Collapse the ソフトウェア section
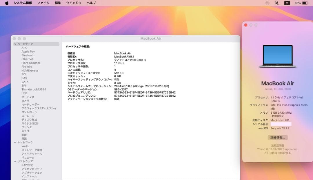 pos(15,161)
